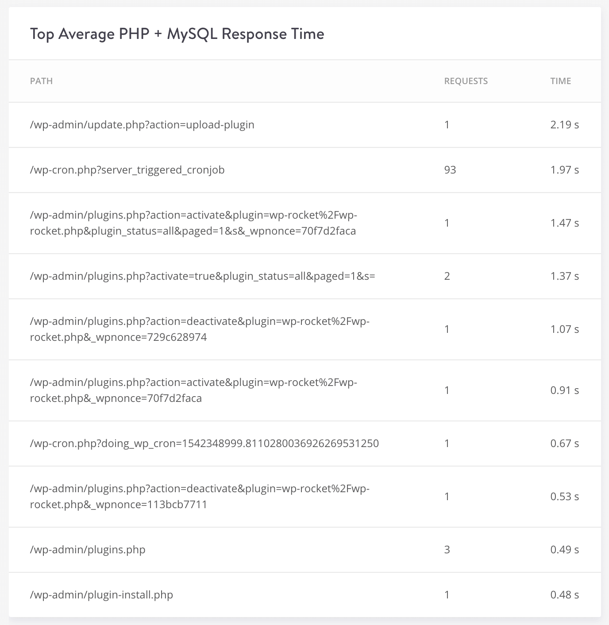609x625 pixels.
Task: Click the requests count of 3
Action: point(447,550)
